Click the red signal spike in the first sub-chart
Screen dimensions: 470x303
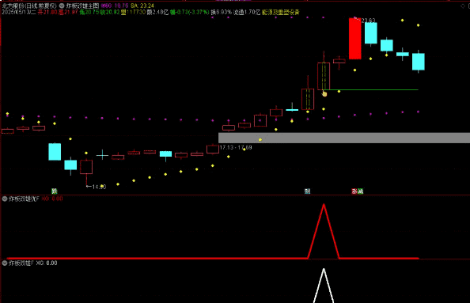(324, 231)
